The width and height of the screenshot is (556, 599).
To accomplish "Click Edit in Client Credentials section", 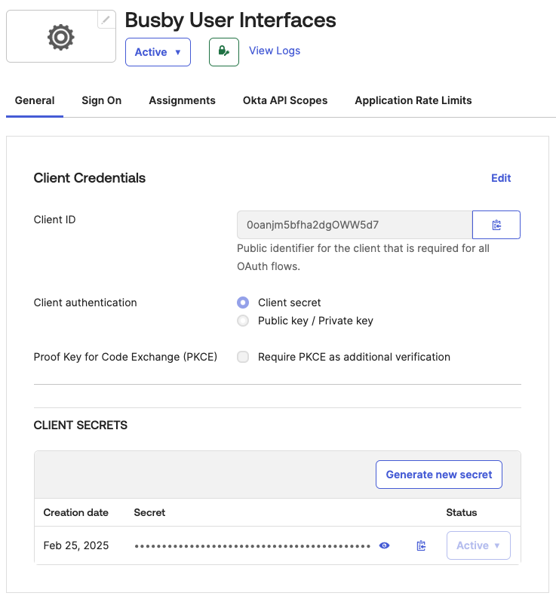I will click(x=501, y=178).
